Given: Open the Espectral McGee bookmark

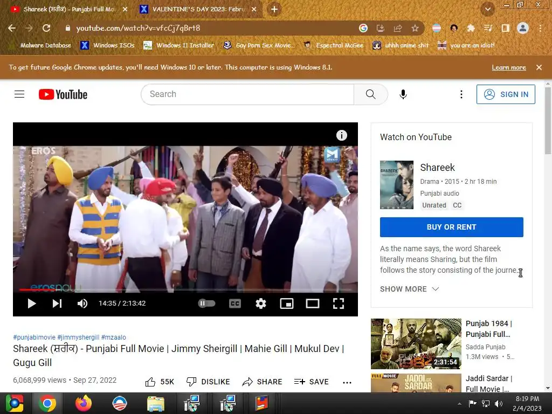Looking at the screenshot, I should click(333, 45).
